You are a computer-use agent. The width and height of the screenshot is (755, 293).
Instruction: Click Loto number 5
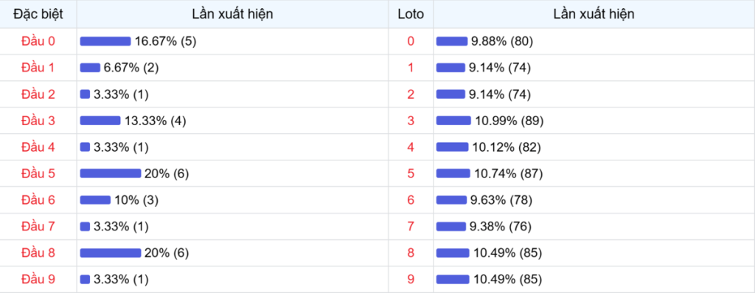coord(411,174)
